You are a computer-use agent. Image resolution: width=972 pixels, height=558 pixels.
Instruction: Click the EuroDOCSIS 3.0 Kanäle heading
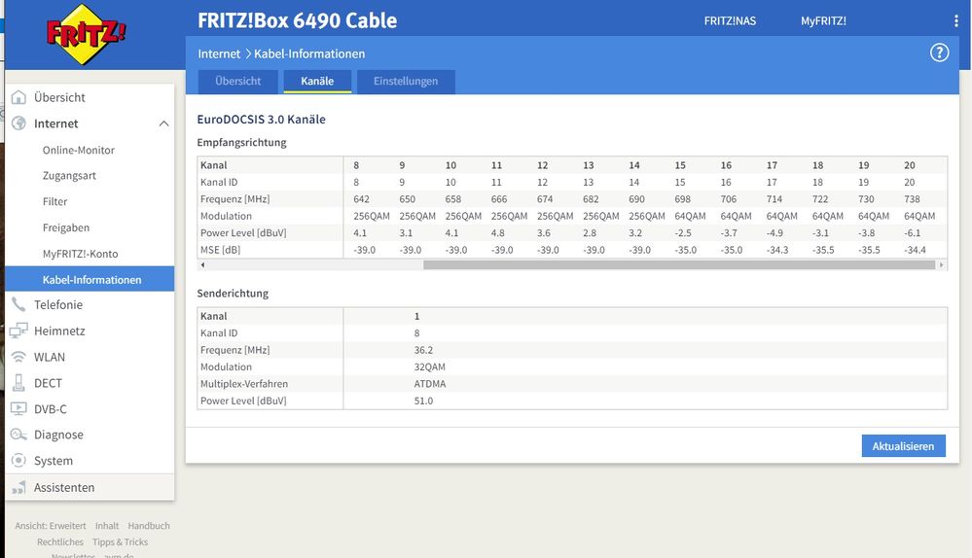(x=261, y=120)
